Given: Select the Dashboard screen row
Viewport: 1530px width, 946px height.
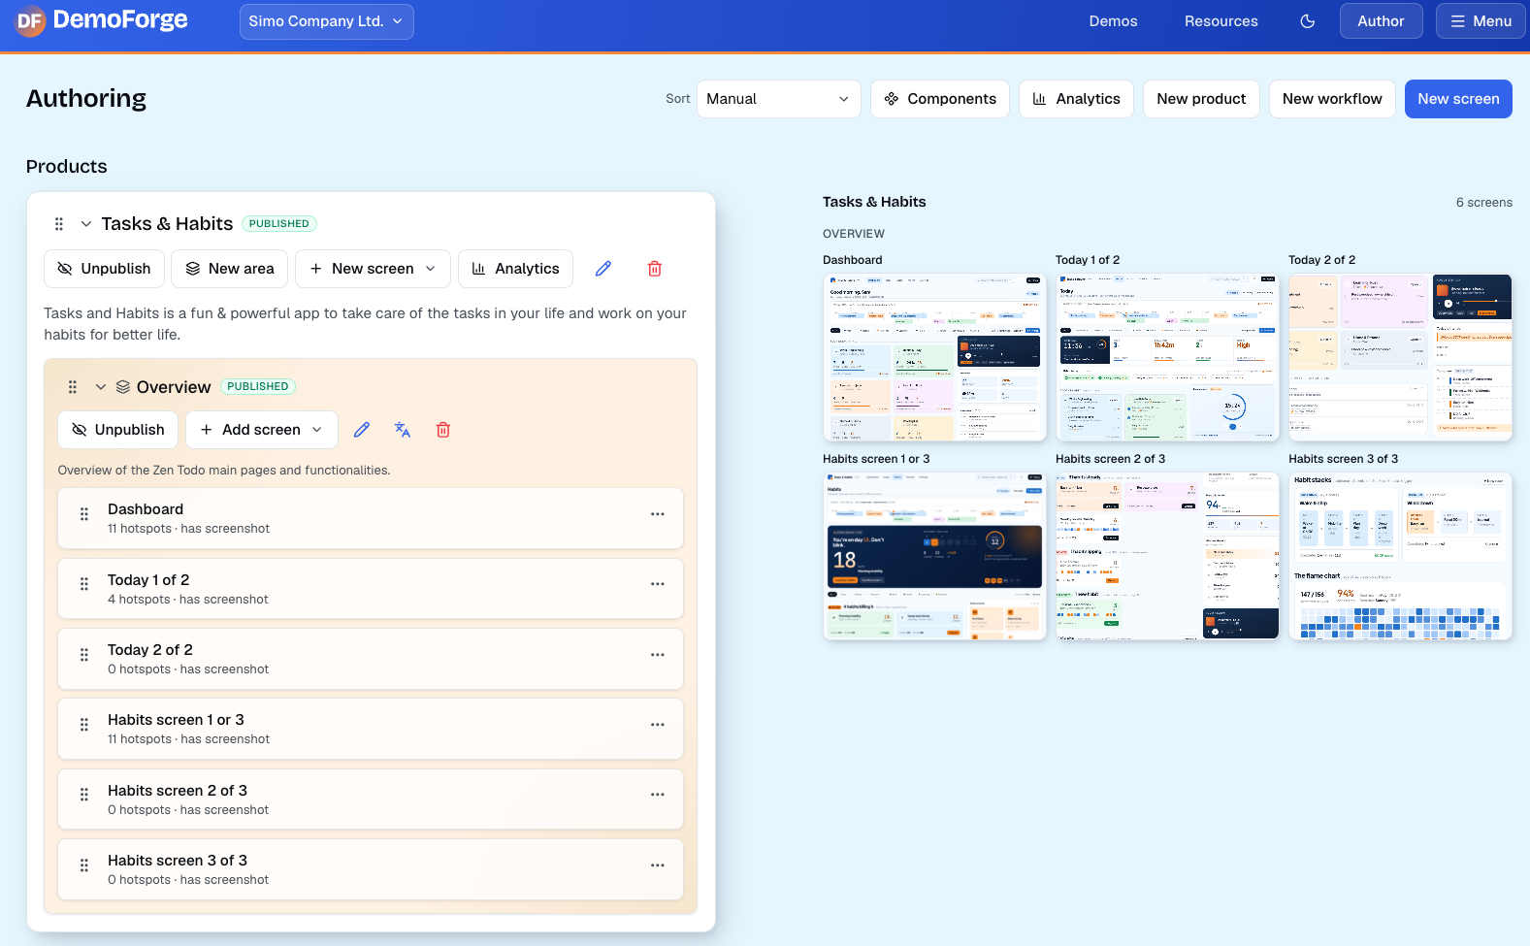Looking at the screenshot, I should click(371, 518).
